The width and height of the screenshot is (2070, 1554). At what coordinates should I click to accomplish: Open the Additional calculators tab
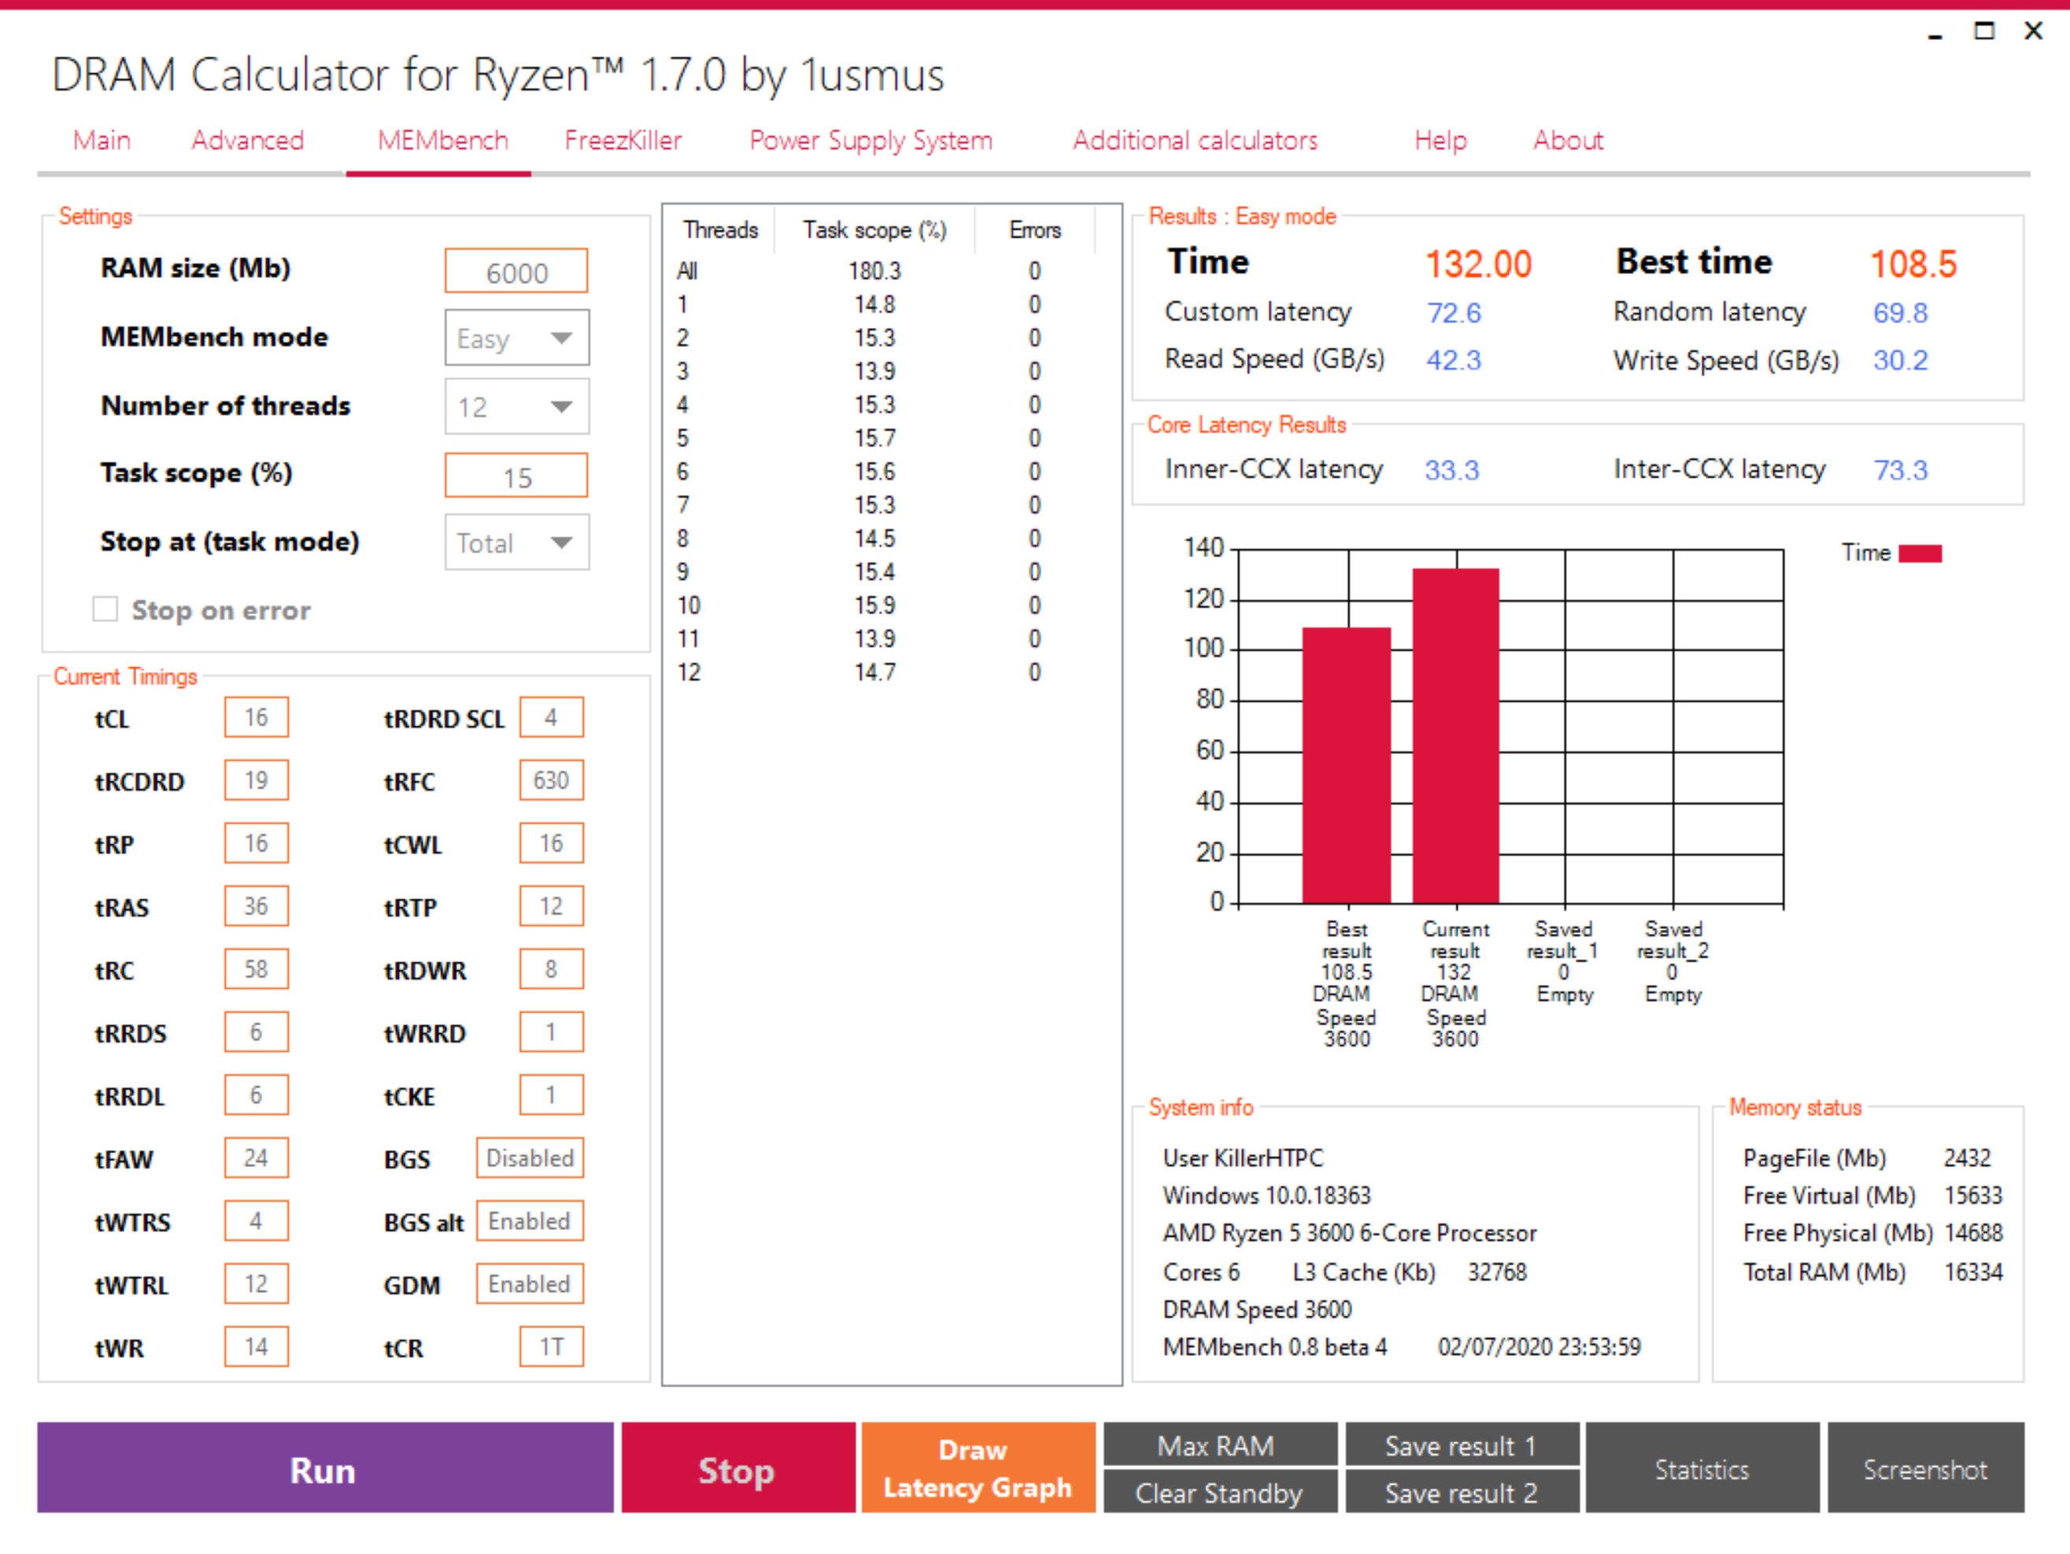[1194, 140]
